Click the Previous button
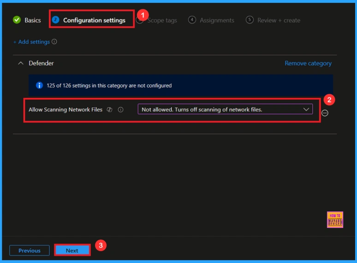 30,251
